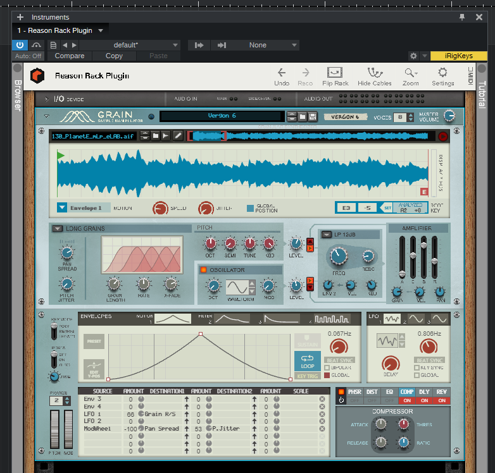Select envelope 4 step pattern tab
The image size is (495, 473).
coord(332,319)
